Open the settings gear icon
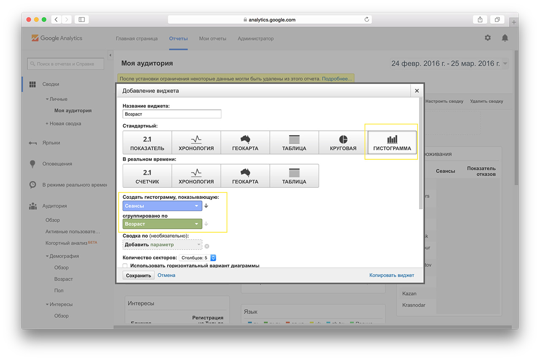540x360 pixels. 488,38
